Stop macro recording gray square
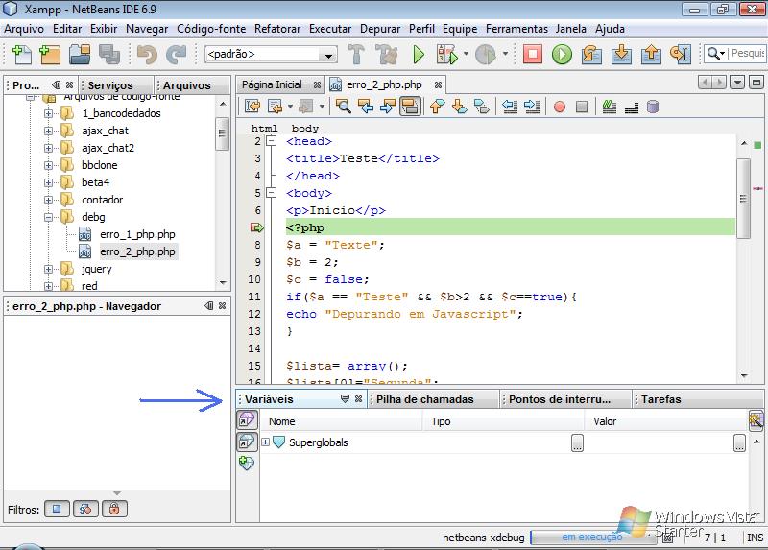 [582, 107]
